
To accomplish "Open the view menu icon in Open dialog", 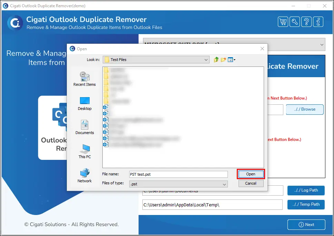I will point(232,60).
